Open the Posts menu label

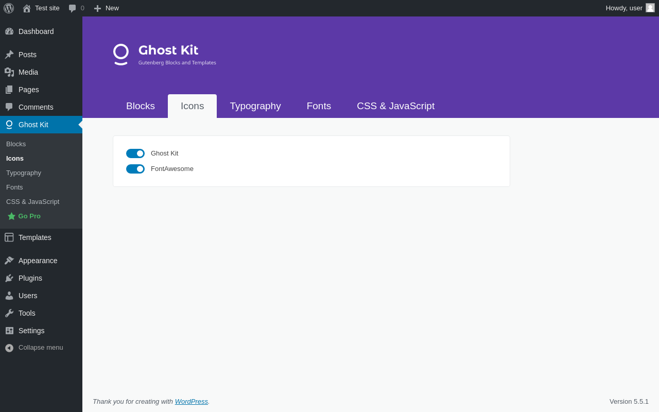point(27,55)
